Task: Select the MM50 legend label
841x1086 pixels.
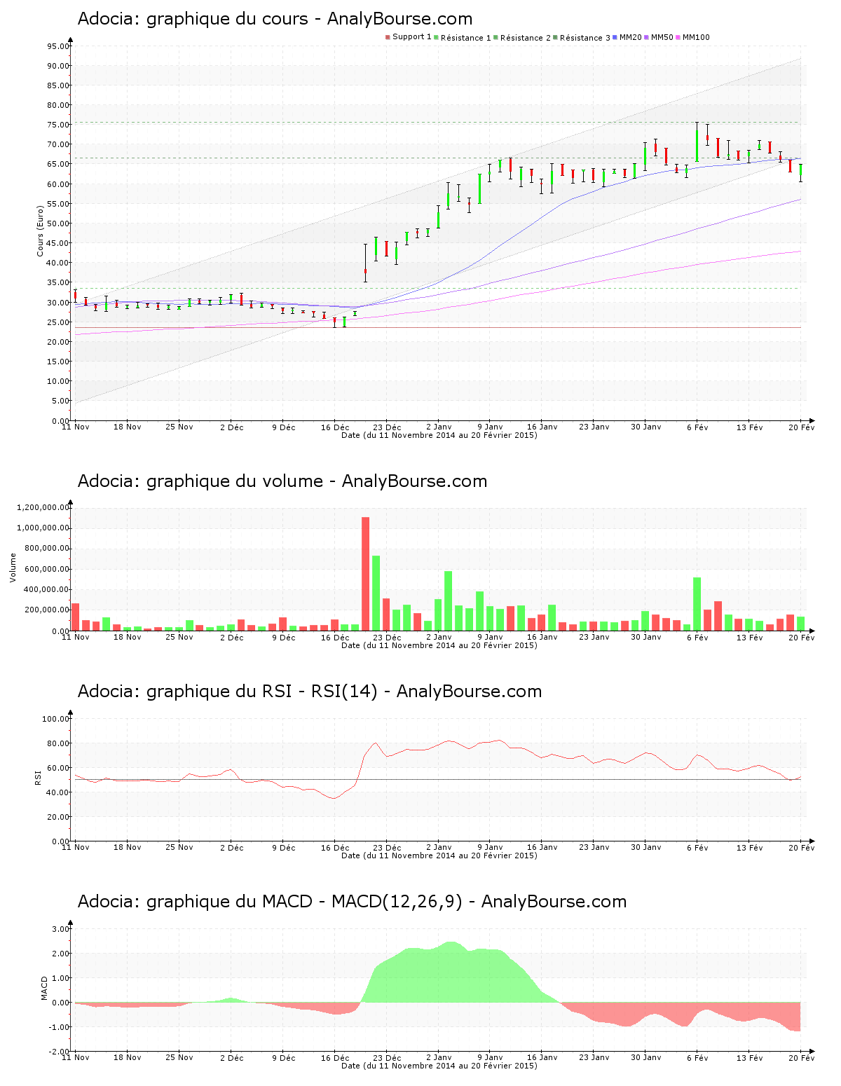Action: click(662, 37)
